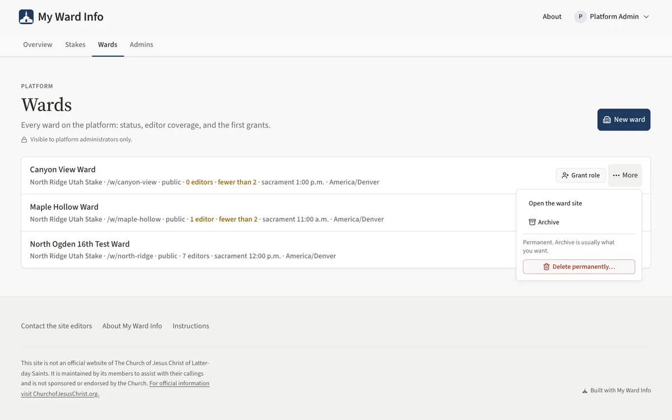This screenshot has width=672, height=420.
Task: Follow the ChurchofJesusChrist.org official information link
Action: [115, 389]
